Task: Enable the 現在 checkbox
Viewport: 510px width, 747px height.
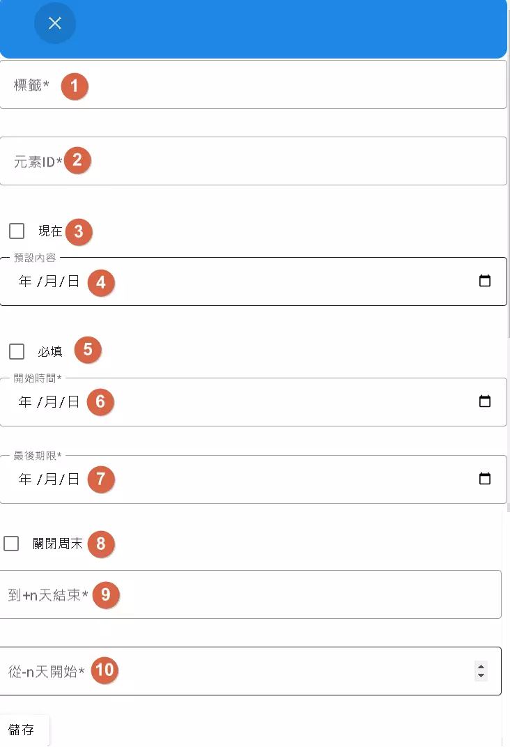Action: click(16, 231)
